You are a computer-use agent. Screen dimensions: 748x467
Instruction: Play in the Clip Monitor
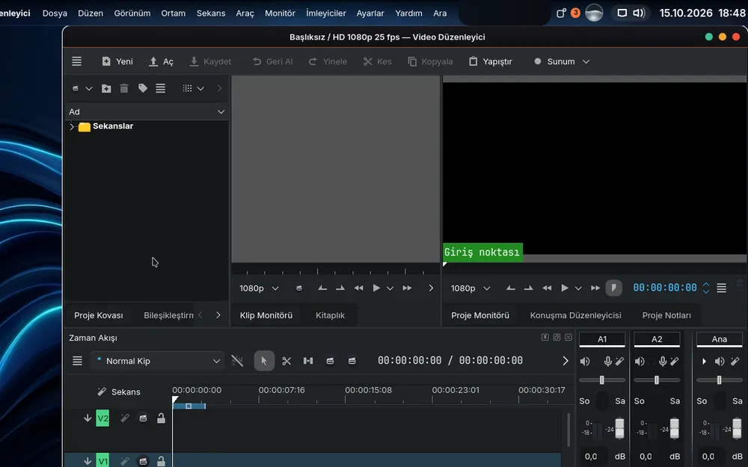[376, 288]
